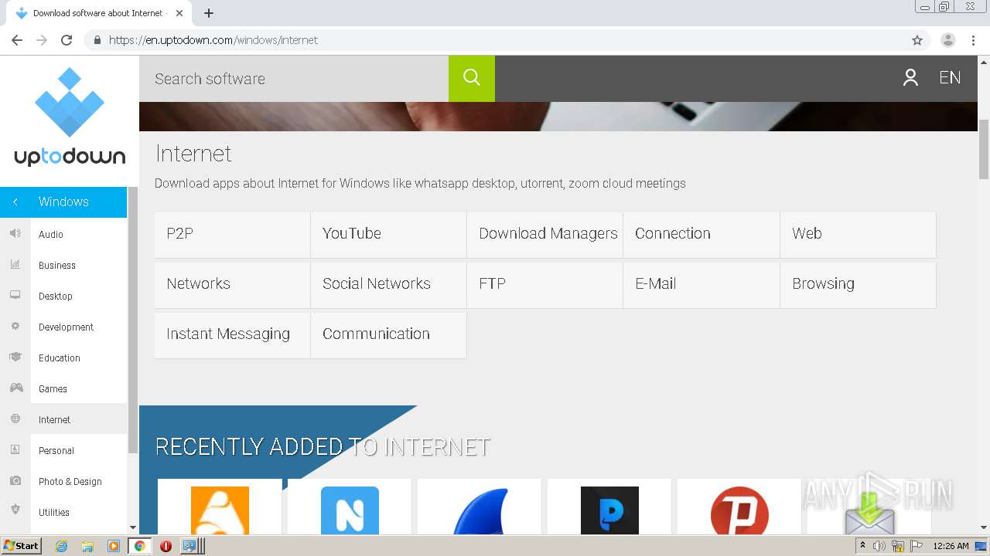The width and height of the screenshot is (990, 556).
Task: Click the Education graduation cap icon
Action: click(15, 358)
